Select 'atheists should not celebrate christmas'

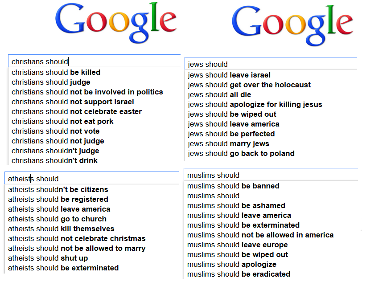click(77, 238)
